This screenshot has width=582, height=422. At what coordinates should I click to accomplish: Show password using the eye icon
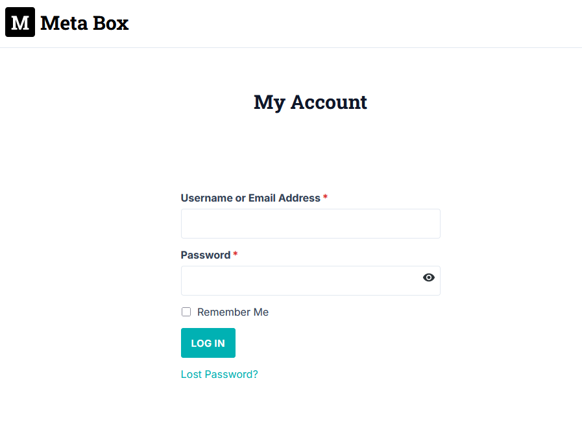click(x=428, y=277)
